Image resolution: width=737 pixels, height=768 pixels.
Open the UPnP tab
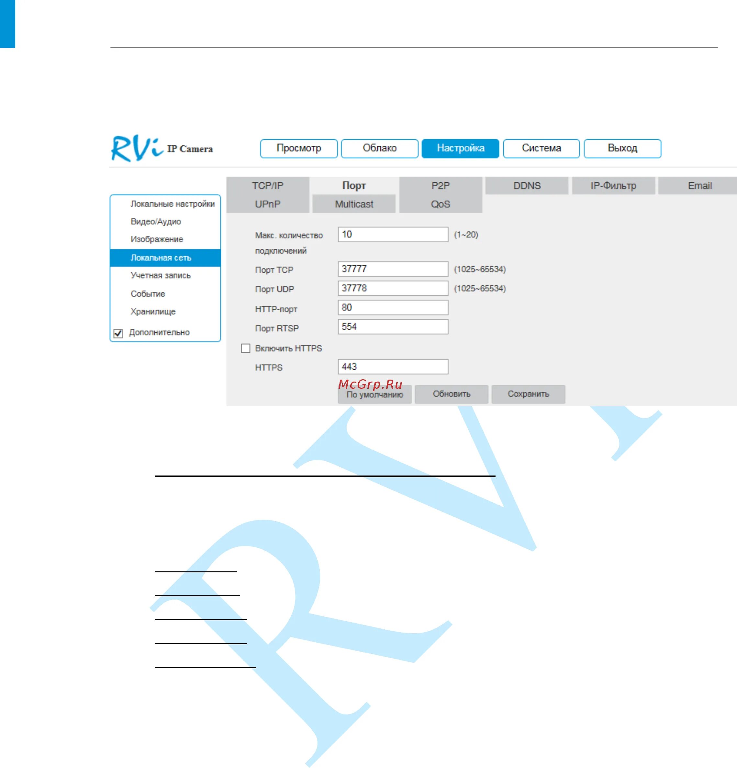click(x=267, y=204)
